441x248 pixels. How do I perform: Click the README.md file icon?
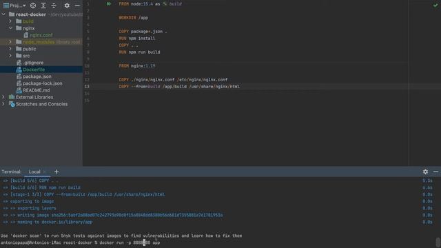coord(19,90)
